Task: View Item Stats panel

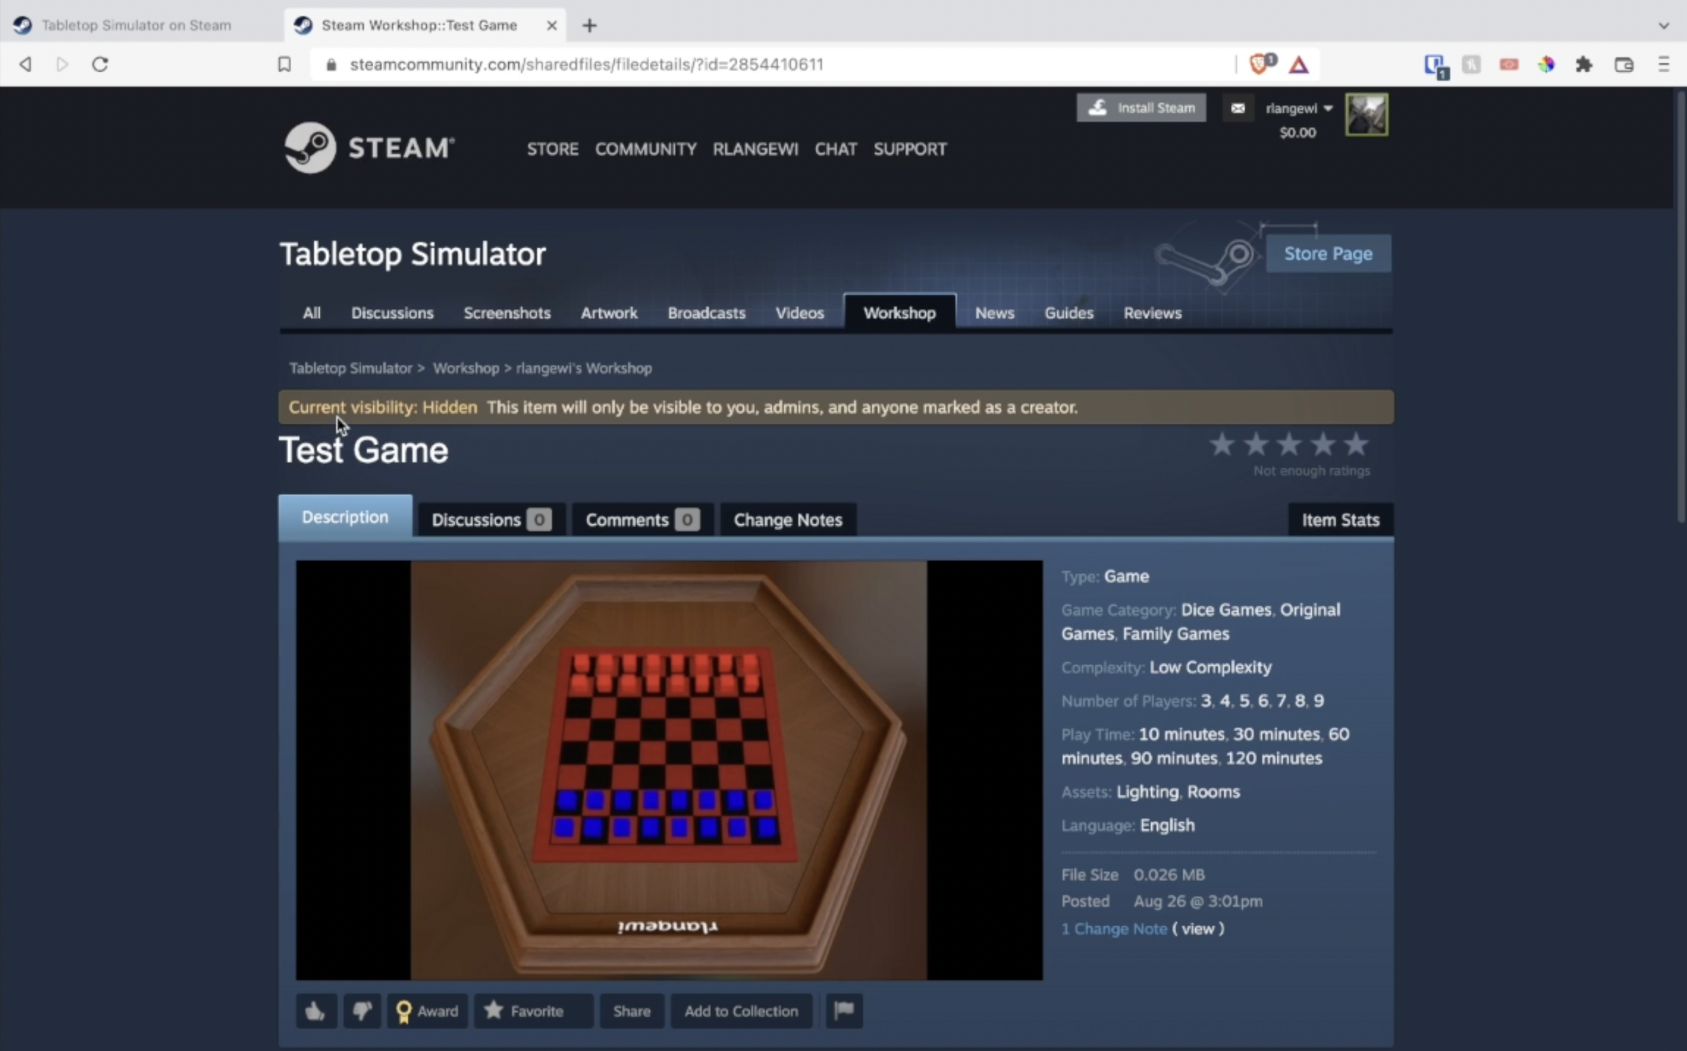Action: coord(1339,518)
